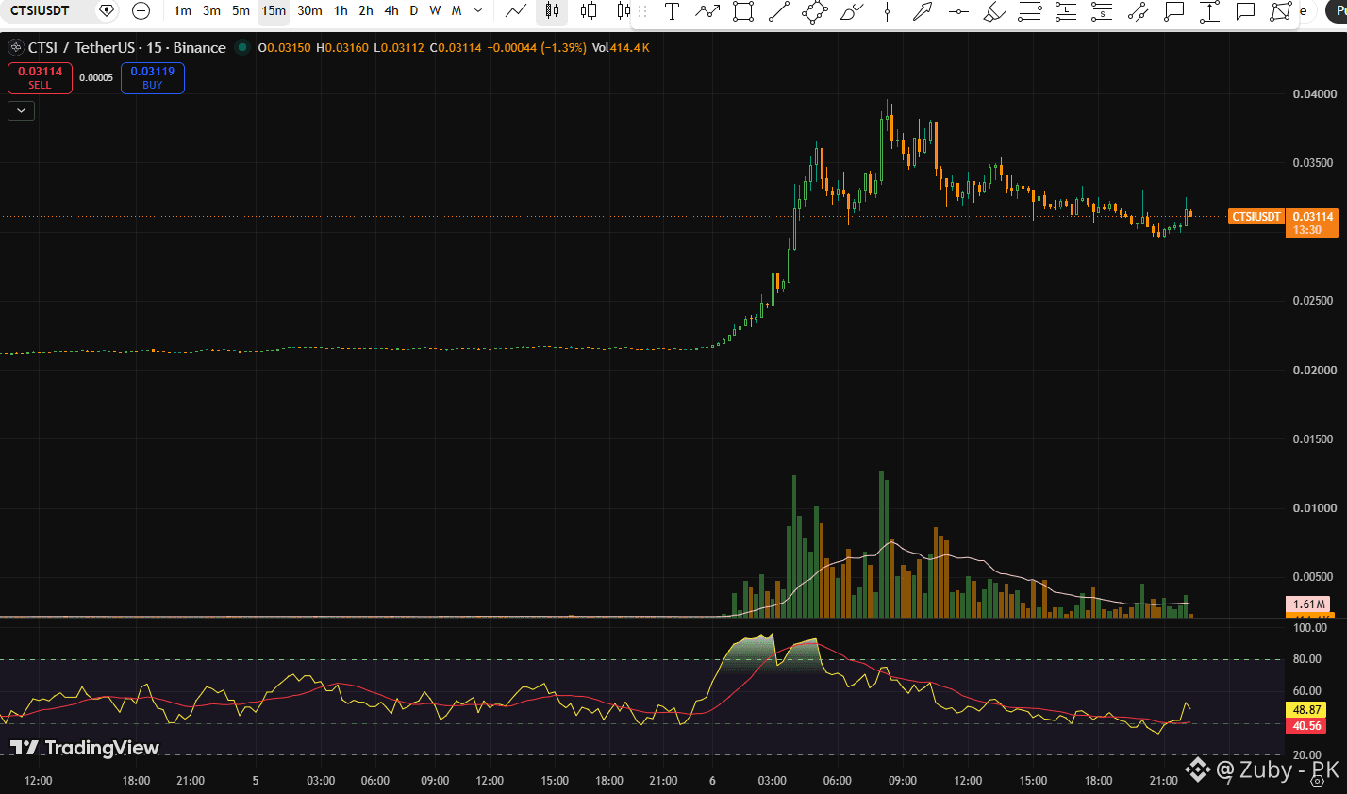
Task: Set timeframe to 5m
Action: click(x=241, y=11)
